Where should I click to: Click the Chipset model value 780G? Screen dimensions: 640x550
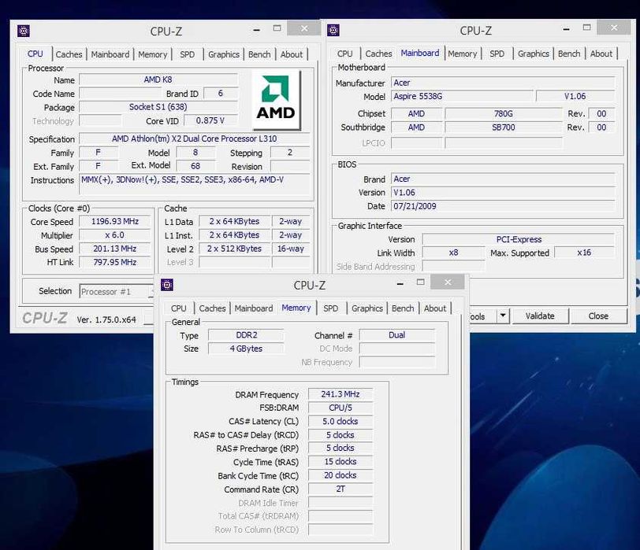coord(504,113)
